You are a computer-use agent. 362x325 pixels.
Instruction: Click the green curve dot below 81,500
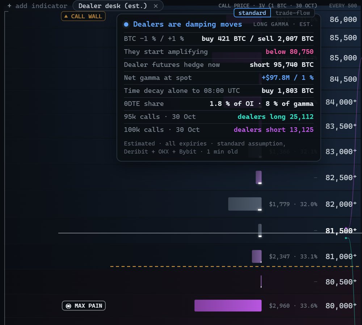pyautogui.click(x=346, y=238)
